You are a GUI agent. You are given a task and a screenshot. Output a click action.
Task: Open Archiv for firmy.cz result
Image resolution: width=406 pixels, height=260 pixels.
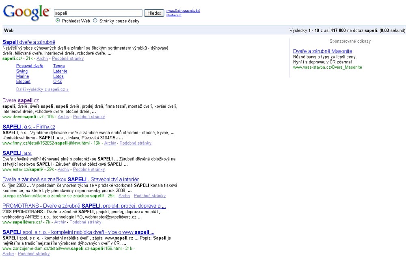point(110,143)
